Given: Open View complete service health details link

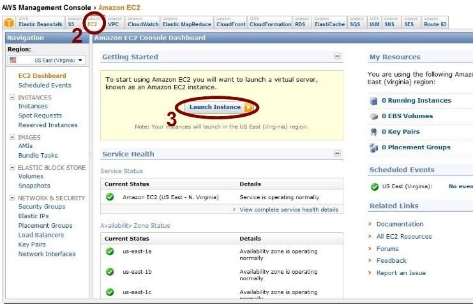Looking at the screenshot, I should pyautogui.click(x=289, y=210).
